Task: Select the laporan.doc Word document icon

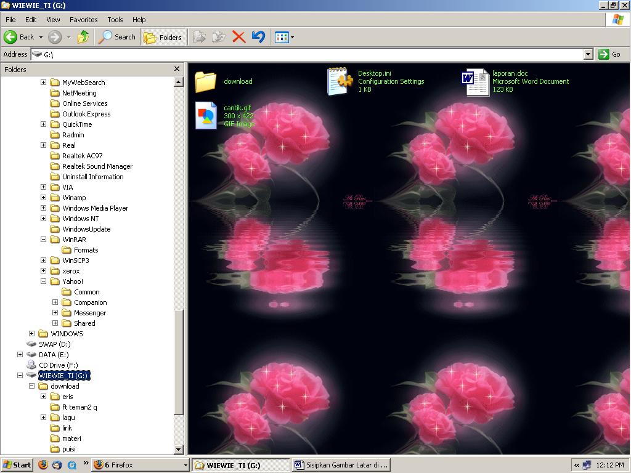Action: tap(475, 82)
